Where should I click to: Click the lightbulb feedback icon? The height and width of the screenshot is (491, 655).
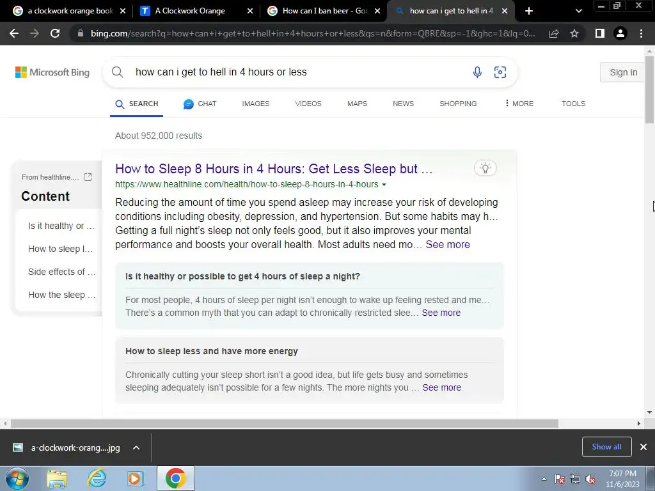(x=485, y=168)
